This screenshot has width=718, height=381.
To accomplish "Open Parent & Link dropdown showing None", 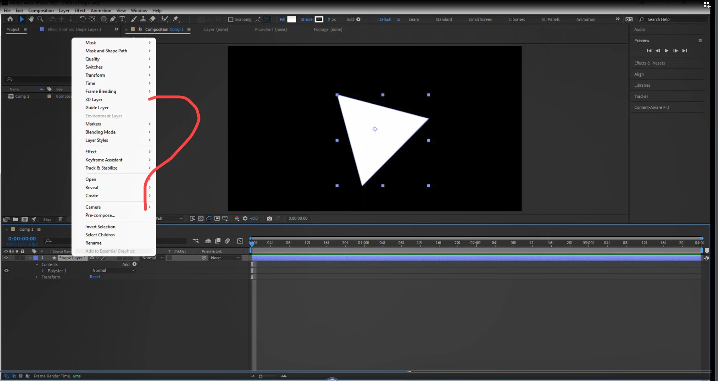I will [x=225, y=258].
